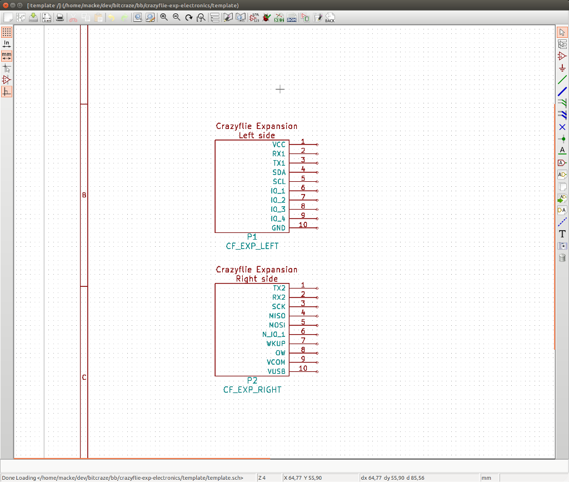Open schematic project icon
The height and width of the screenshot is (482, 569).
[21, 17]
